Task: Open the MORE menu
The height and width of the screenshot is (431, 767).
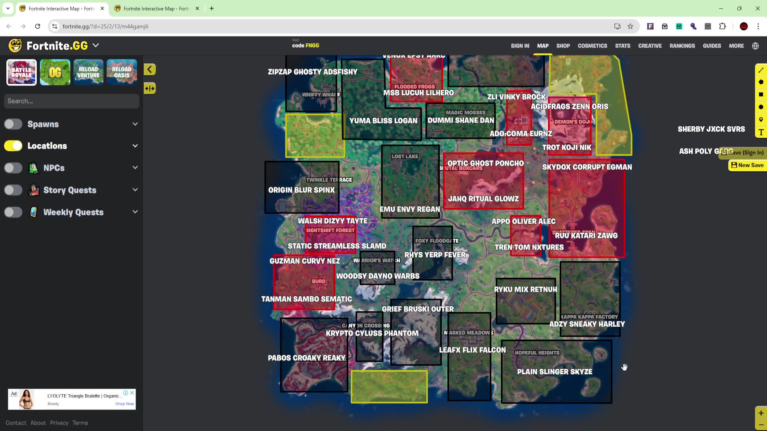Action: coord(736,46)
